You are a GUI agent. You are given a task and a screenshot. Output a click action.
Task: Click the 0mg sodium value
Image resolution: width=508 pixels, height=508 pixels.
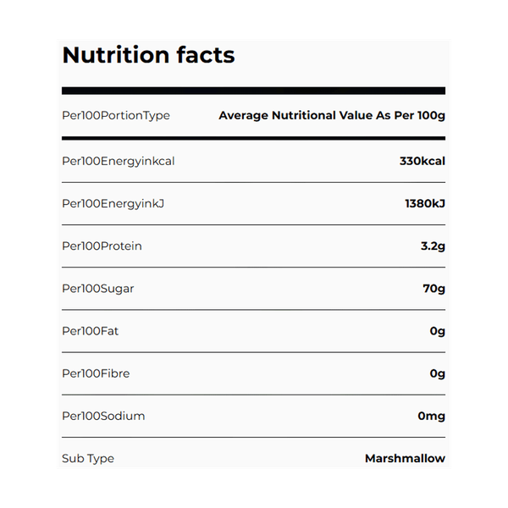click(x=431, y=416)
